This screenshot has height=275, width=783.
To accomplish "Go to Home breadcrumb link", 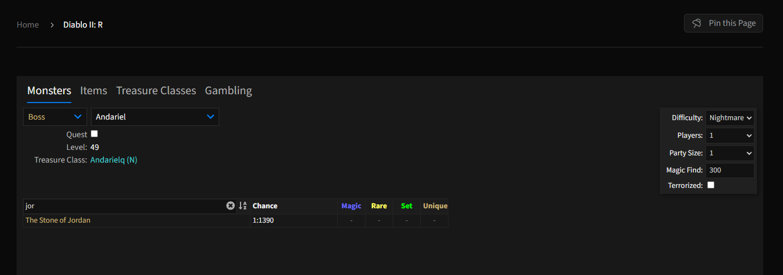I will point(28,25).
